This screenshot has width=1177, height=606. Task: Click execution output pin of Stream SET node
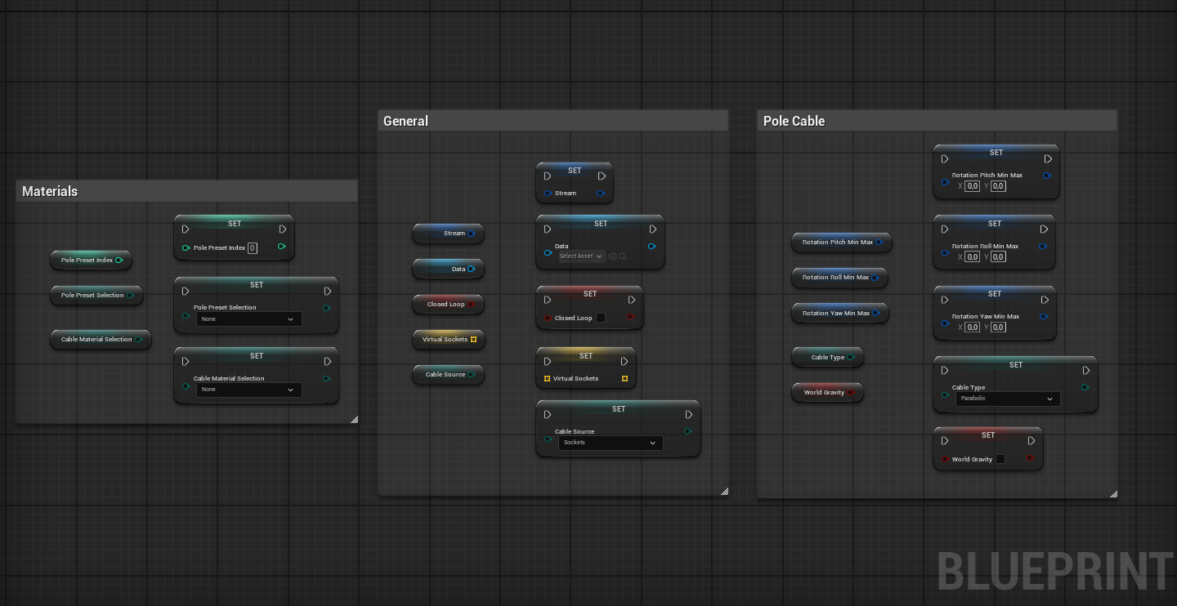[x=602, y=176]
